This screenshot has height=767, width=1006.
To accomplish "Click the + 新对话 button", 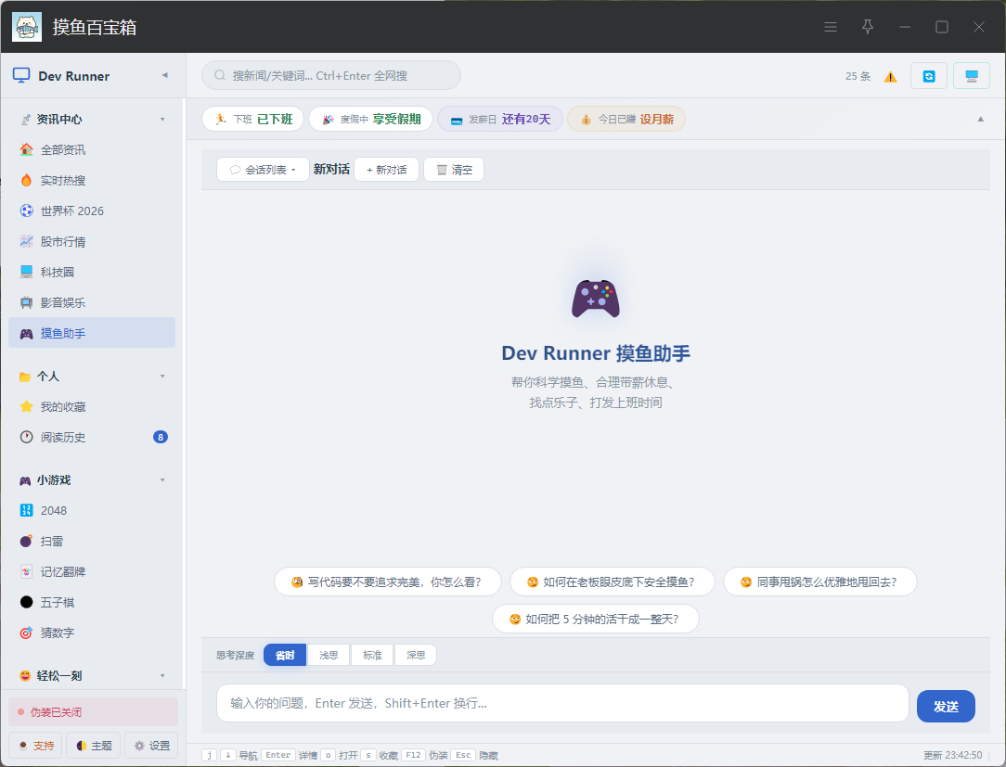I will (x=386, y=170).
